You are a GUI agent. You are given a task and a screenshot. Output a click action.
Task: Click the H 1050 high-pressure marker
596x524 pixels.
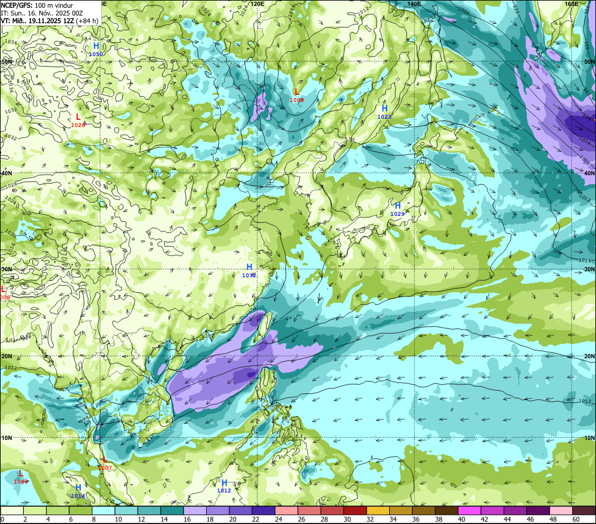tap(96, 49)
